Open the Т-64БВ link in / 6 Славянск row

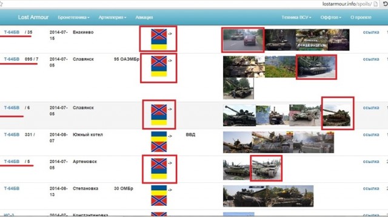coord(12,108)
